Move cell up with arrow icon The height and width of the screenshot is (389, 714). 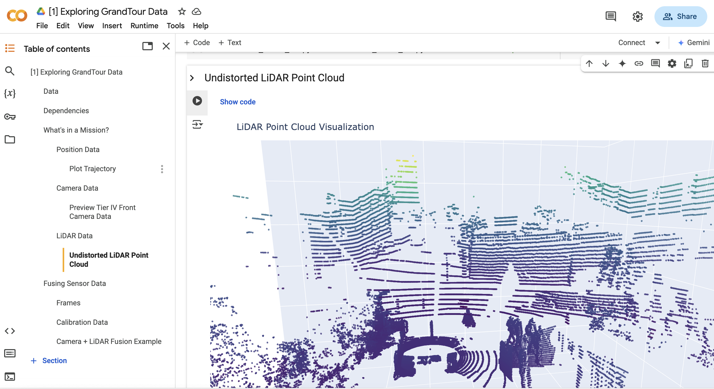pyautogui.click(x=589, y=63)
